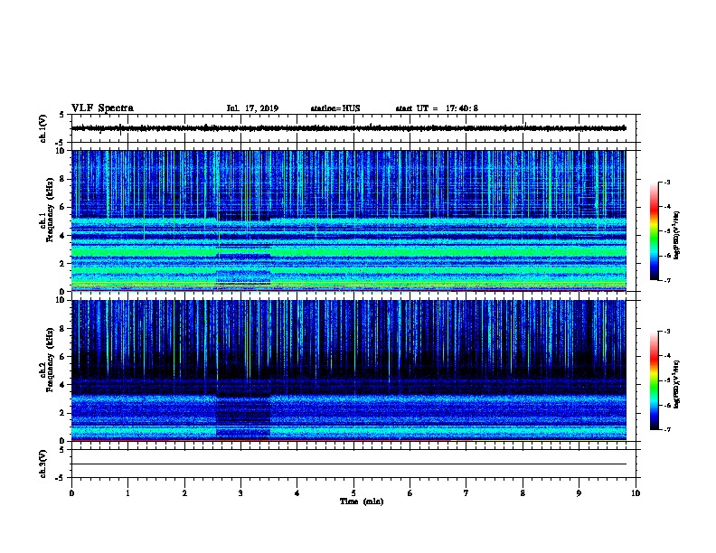Viewport: 716px width, 553px height.
Task: Click the flat ch.3 voltage trace line
Action: [x=348, y=464]
